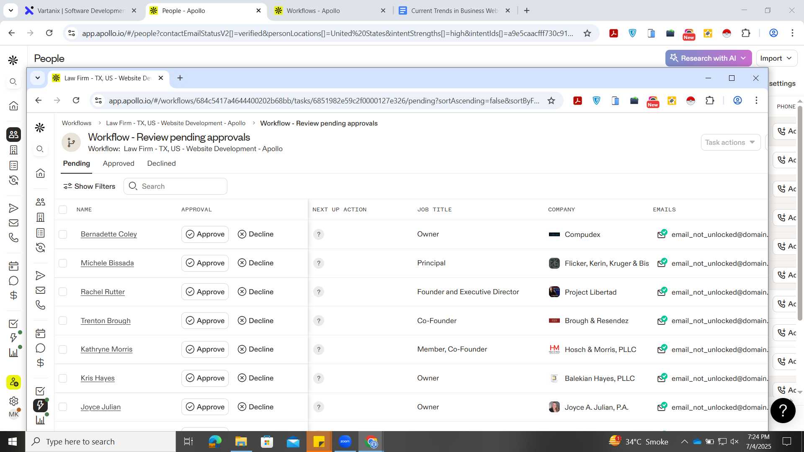This screenshot has height=452, width=804.
Task: Open Emails envelope icon in workflow sidebar
Action: coord(40,290)
